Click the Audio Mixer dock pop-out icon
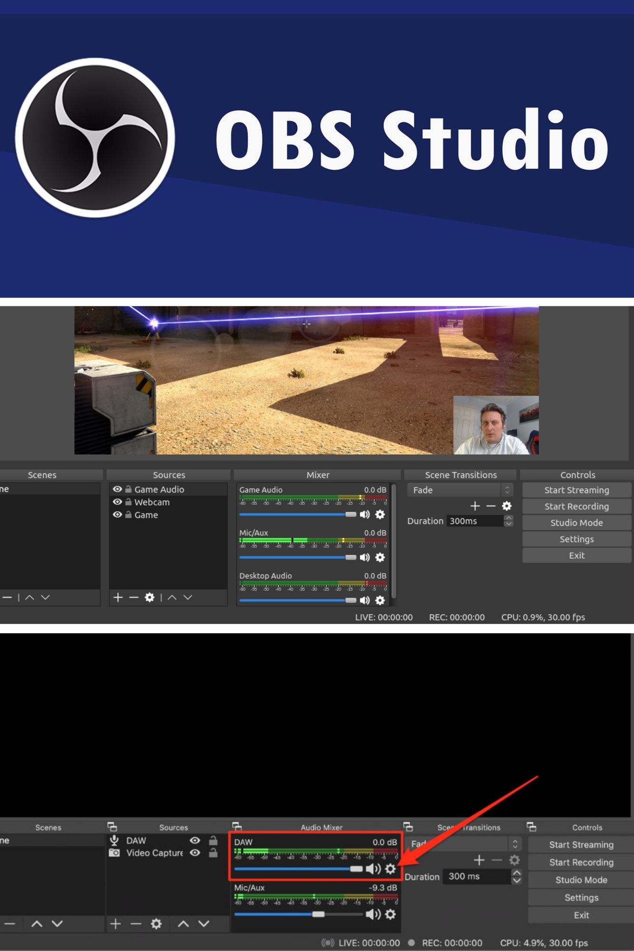Viewport: 634px width, 951px height. [237, 827]
